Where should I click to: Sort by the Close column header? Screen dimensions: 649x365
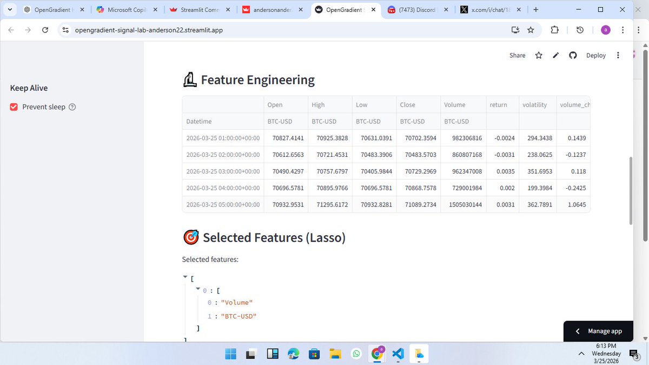418,105
